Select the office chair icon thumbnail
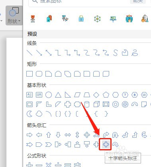This screenshot has height=167, width=151. click(33, 19)
